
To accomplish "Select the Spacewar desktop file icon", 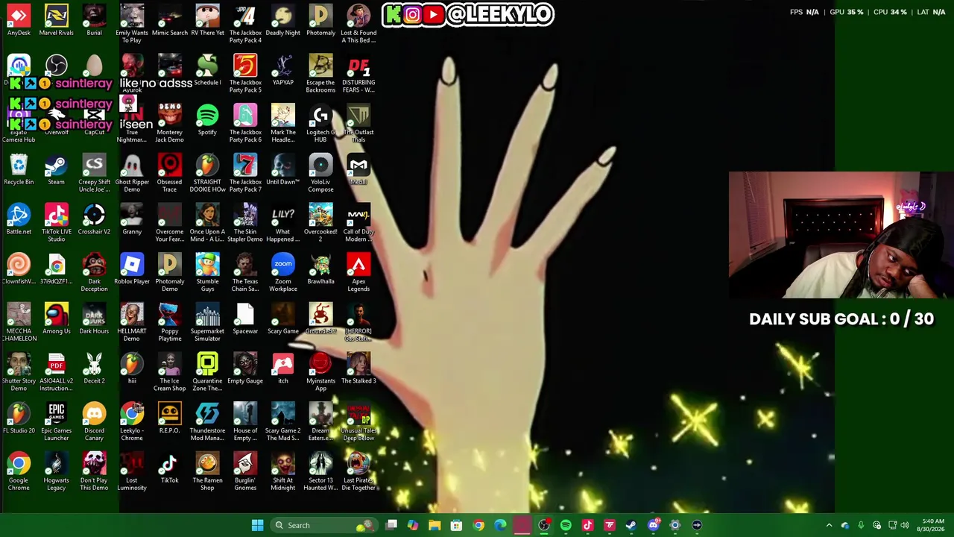I will [x=245, y=319].
